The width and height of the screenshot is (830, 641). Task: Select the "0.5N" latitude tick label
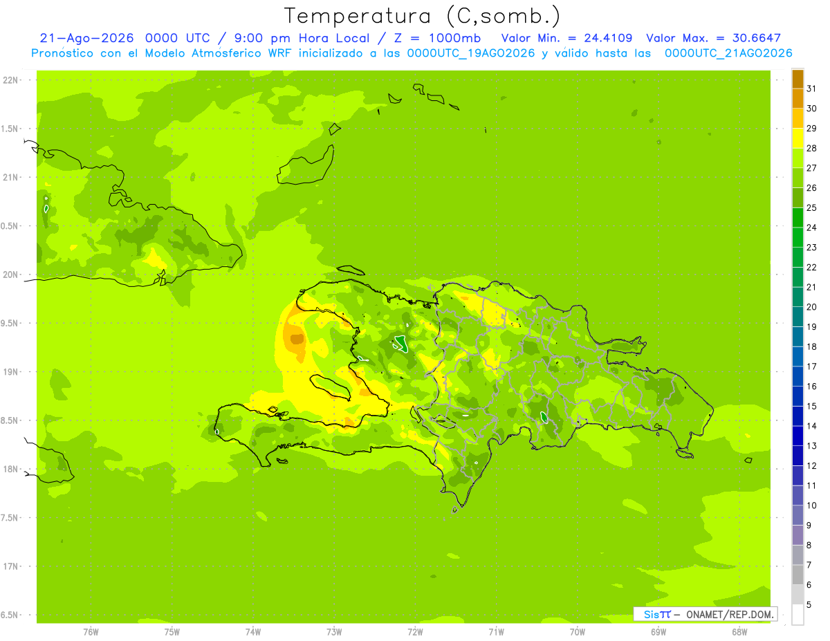point(10,226)
